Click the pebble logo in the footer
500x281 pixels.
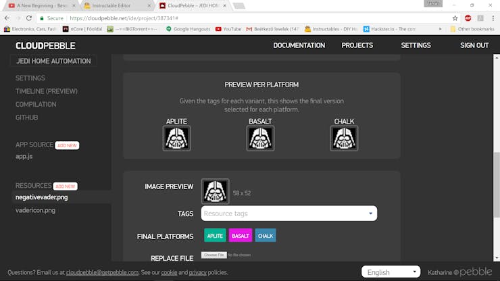476,272
